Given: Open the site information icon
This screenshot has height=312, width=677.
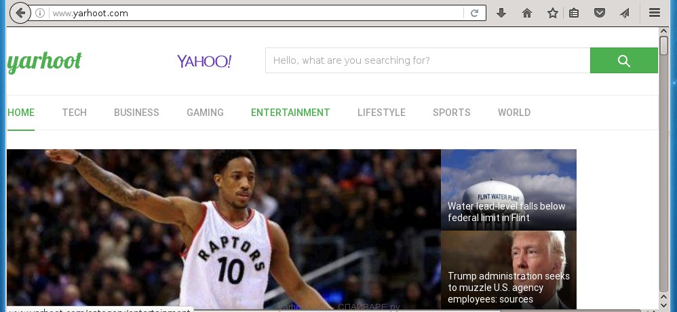Looking at the screenshot, I should click(x=41, y=13).
